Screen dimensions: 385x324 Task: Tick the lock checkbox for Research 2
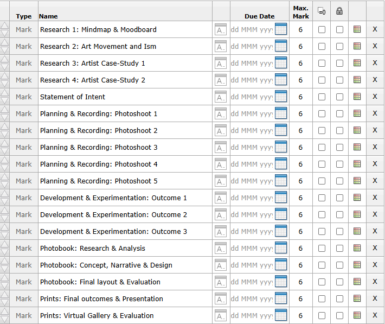point(339,47)
